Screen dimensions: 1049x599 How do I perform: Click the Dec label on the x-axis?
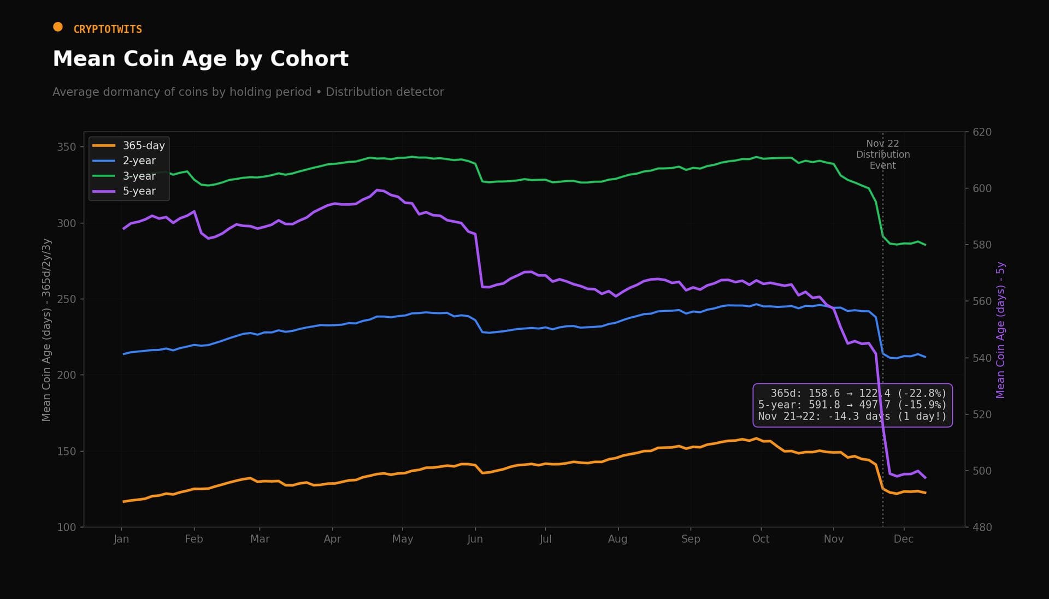(x=903, y=539)
